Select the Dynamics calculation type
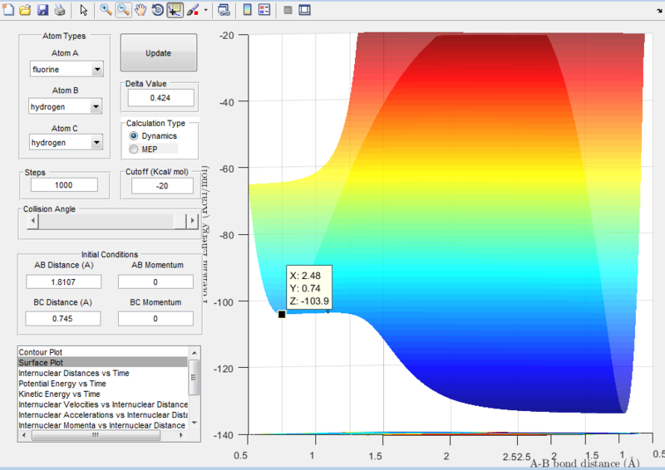Screen dimensions: 665x470 (133, 135)
